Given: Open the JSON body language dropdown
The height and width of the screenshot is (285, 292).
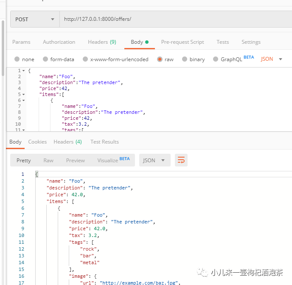Looking at the screenshot, I should click(272, 59).
